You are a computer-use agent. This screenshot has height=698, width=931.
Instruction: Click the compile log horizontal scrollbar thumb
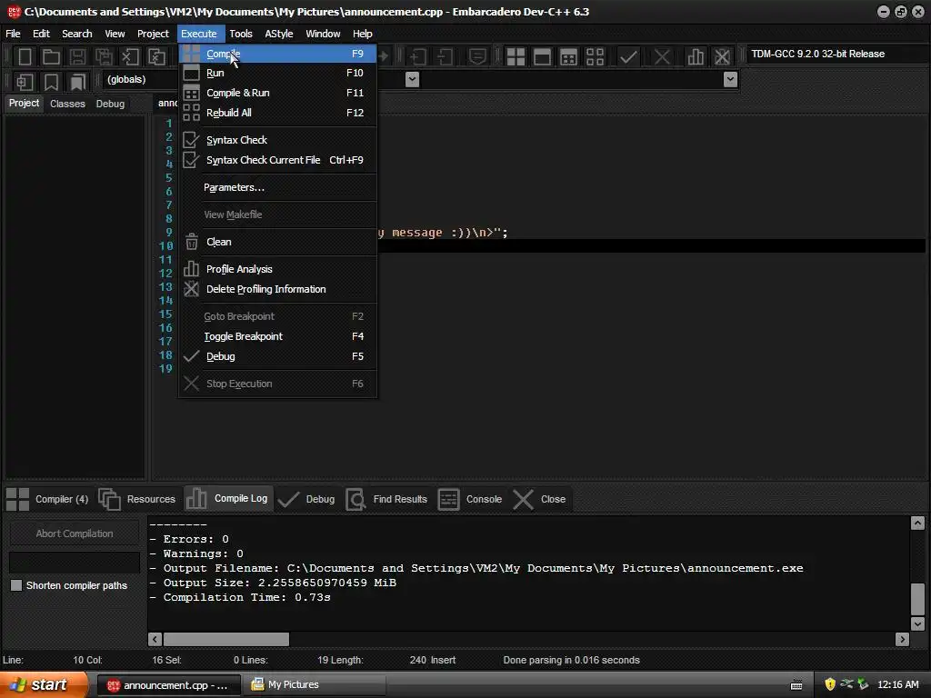click(226, 639)
